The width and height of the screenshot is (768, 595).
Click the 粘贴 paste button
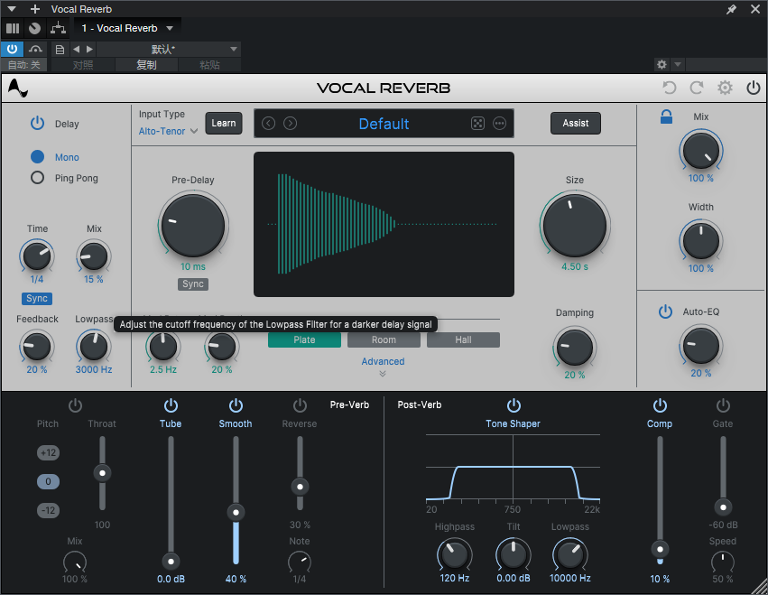[x=209, y=65]
